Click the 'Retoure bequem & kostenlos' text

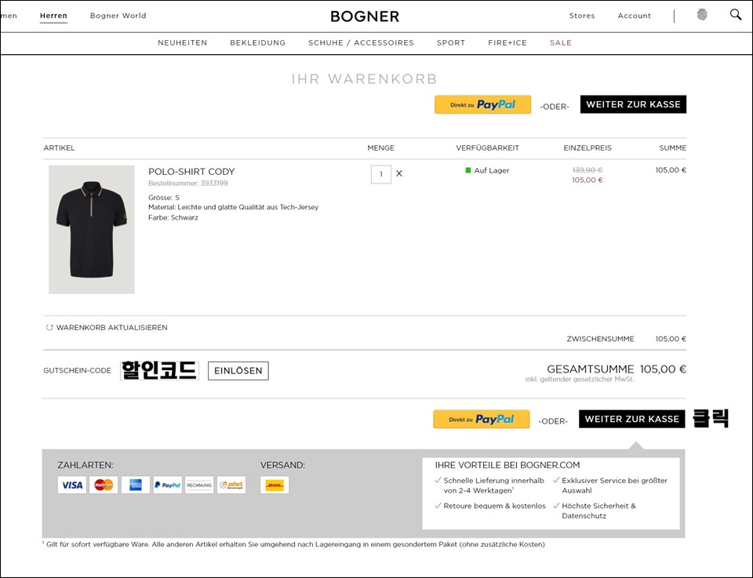coord(495,506)
